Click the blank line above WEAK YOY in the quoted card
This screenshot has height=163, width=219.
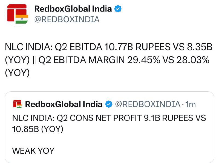click(109, 140)
